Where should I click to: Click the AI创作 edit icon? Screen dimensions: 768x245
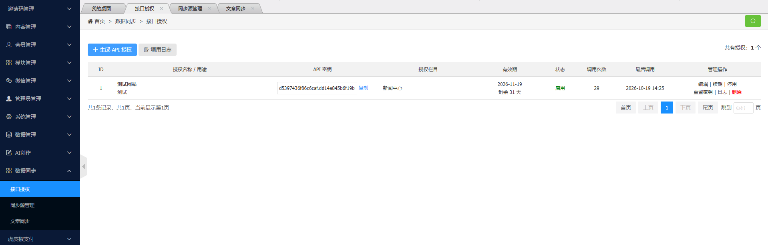point(9,153)
